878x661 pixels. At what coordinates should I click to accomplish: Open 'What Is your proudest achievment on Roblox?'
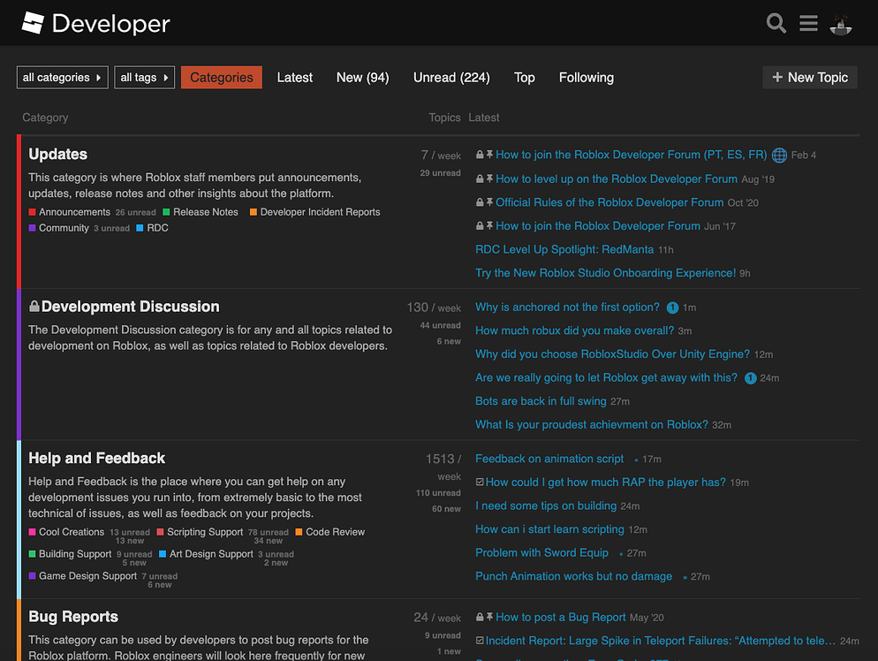tap(592, 424)
